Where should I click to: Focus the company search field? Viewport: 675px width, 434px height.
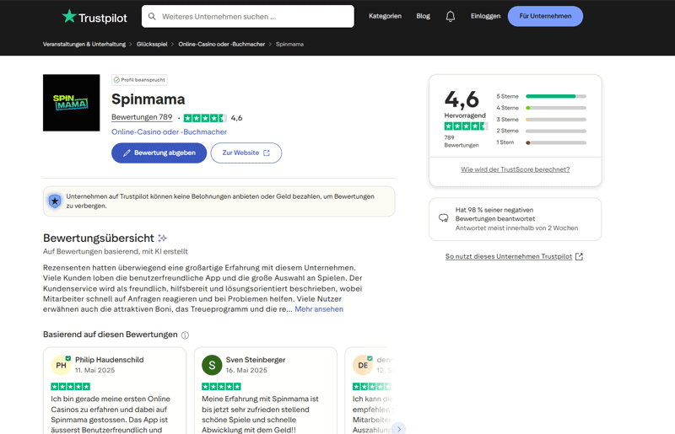(x=248, y=16)
